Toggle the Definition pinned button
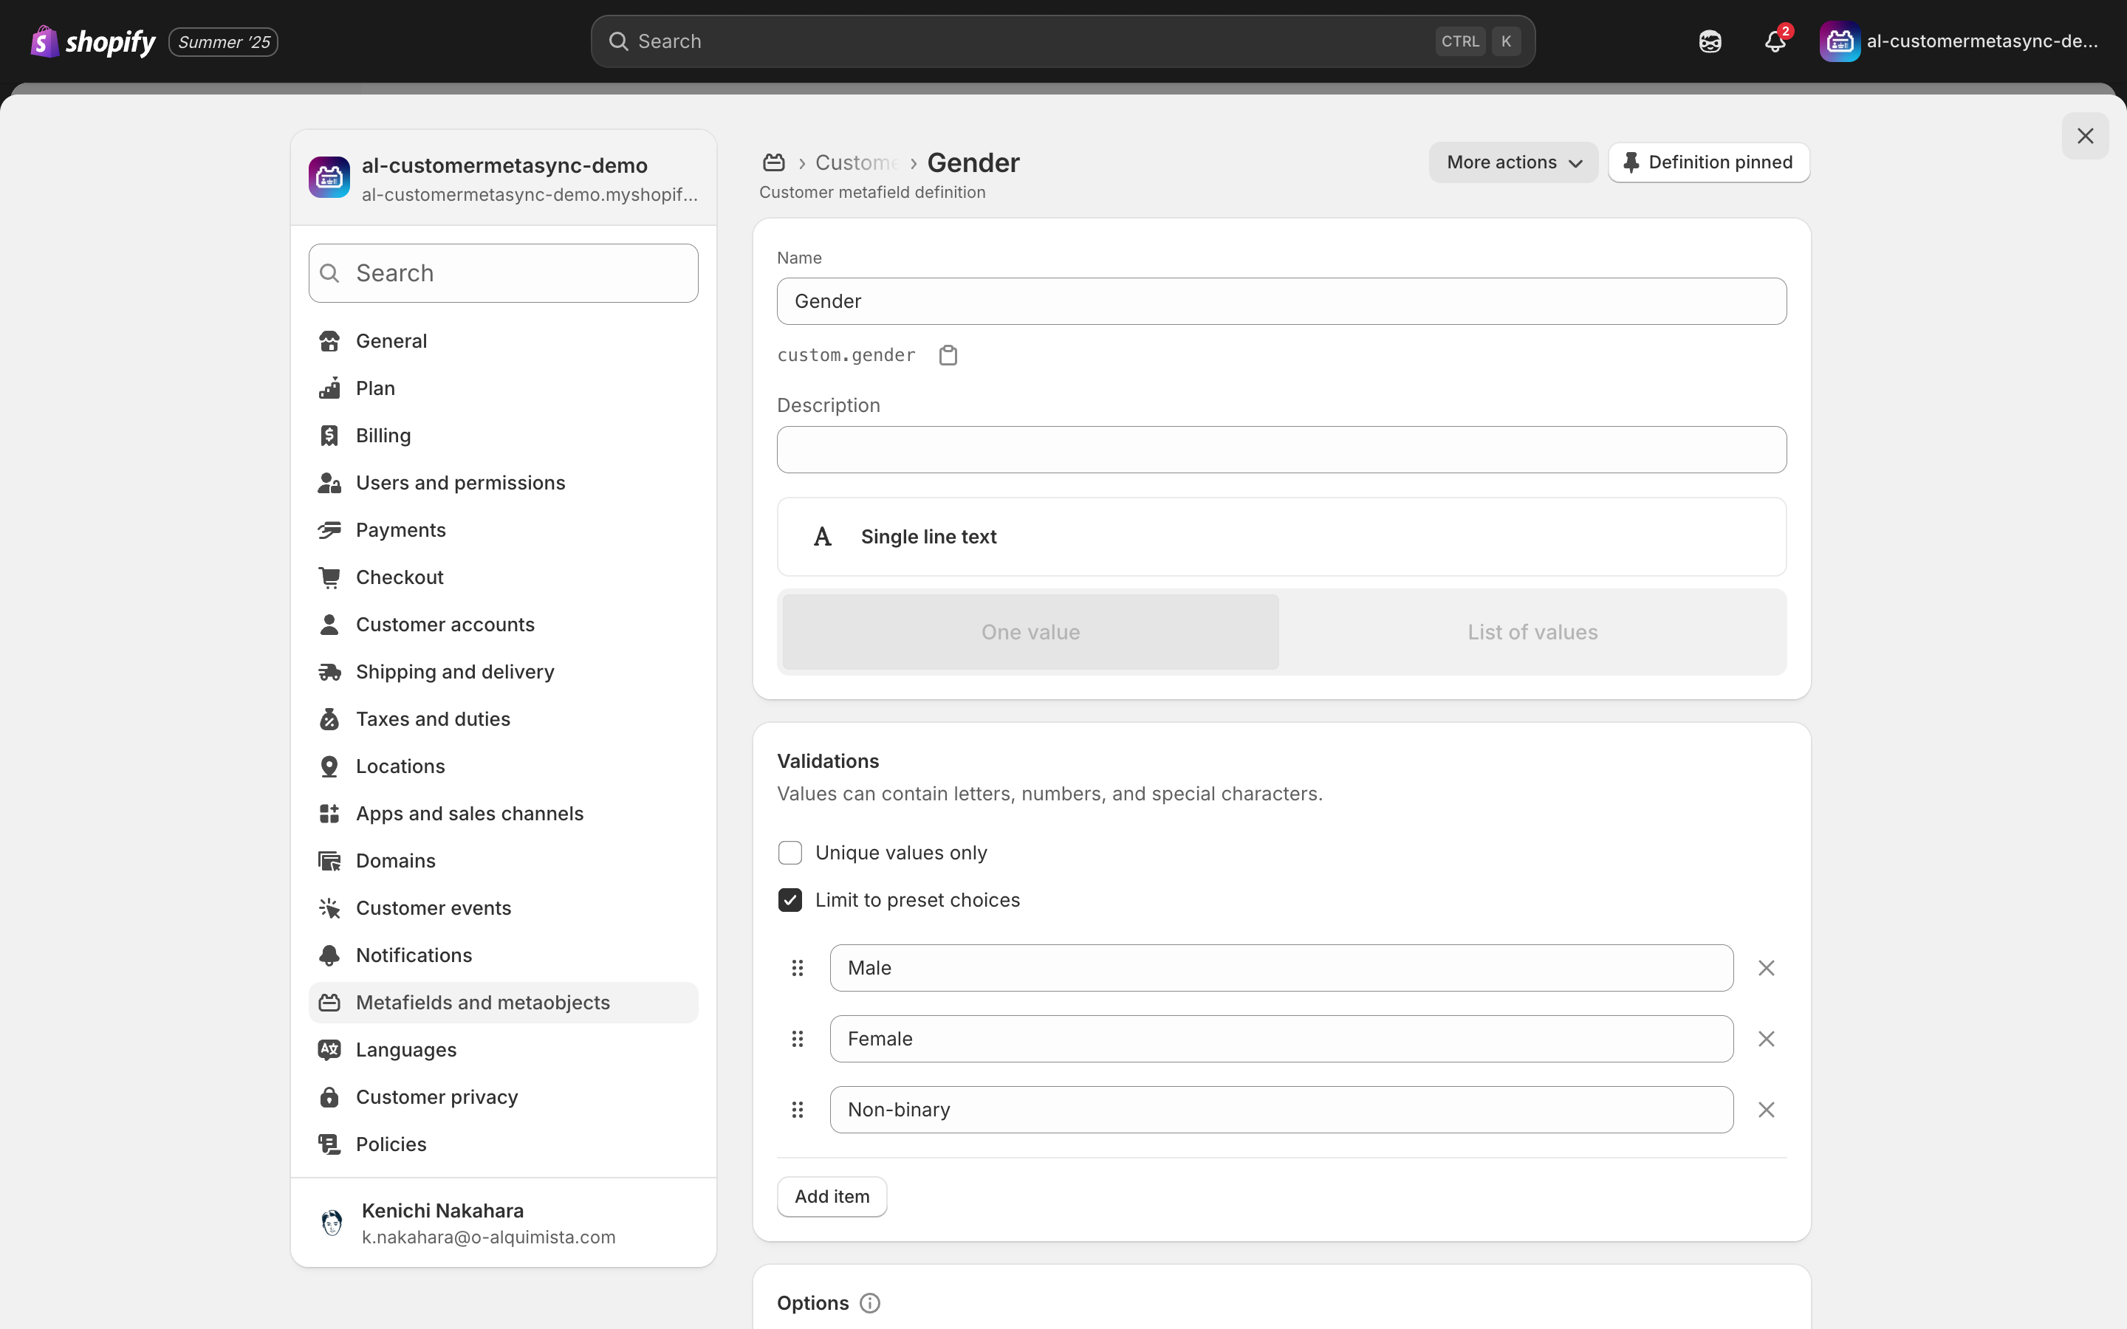The image size is (2127, 1329). pyautogui.click(x=1708, y=162)
